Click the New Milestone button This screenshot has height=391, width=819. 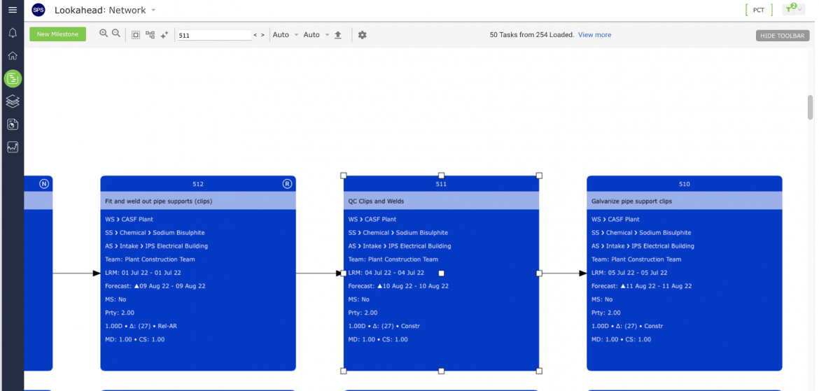(x=57, y=34)
